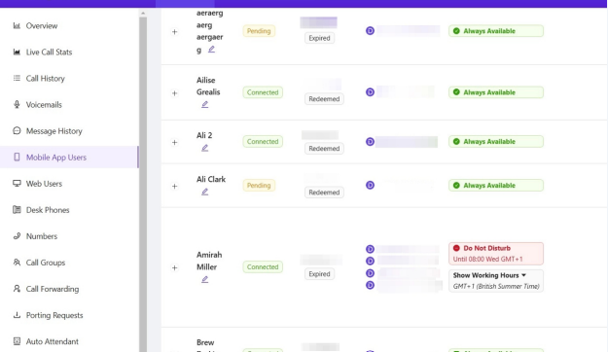The height and width of the screenshot is (352, 608).
Task: Expand the Ali 2 row
Action: (x=174, y=142)
